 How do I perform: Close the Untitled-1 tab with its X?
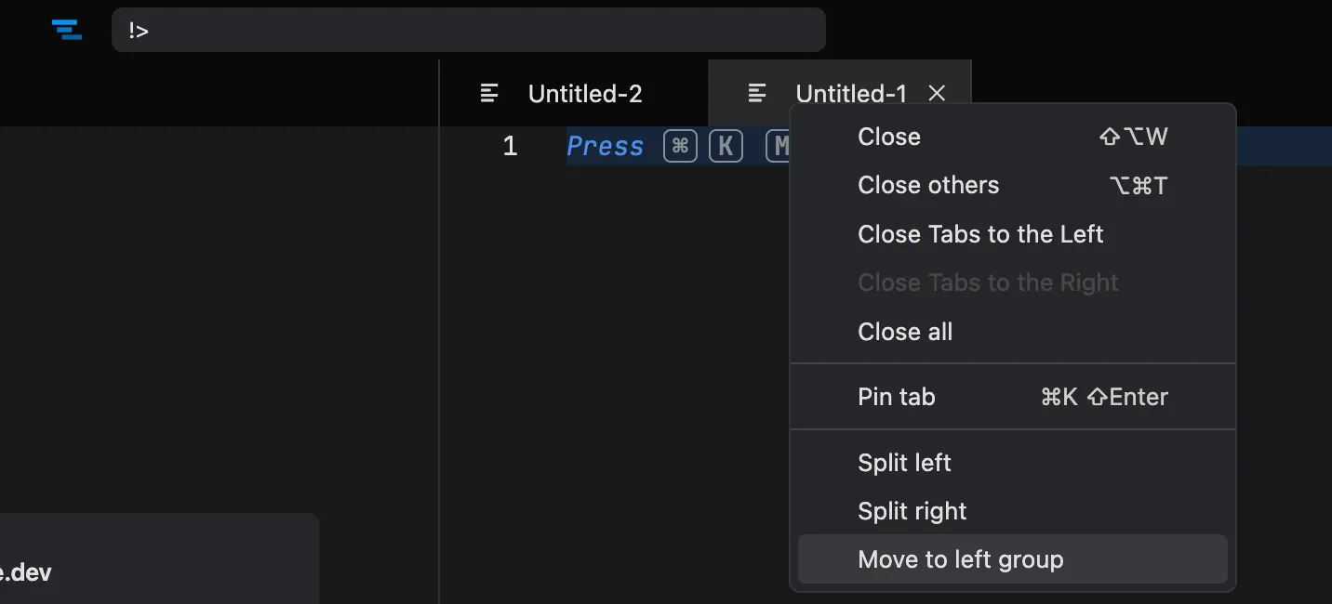(x=937, y=93)
